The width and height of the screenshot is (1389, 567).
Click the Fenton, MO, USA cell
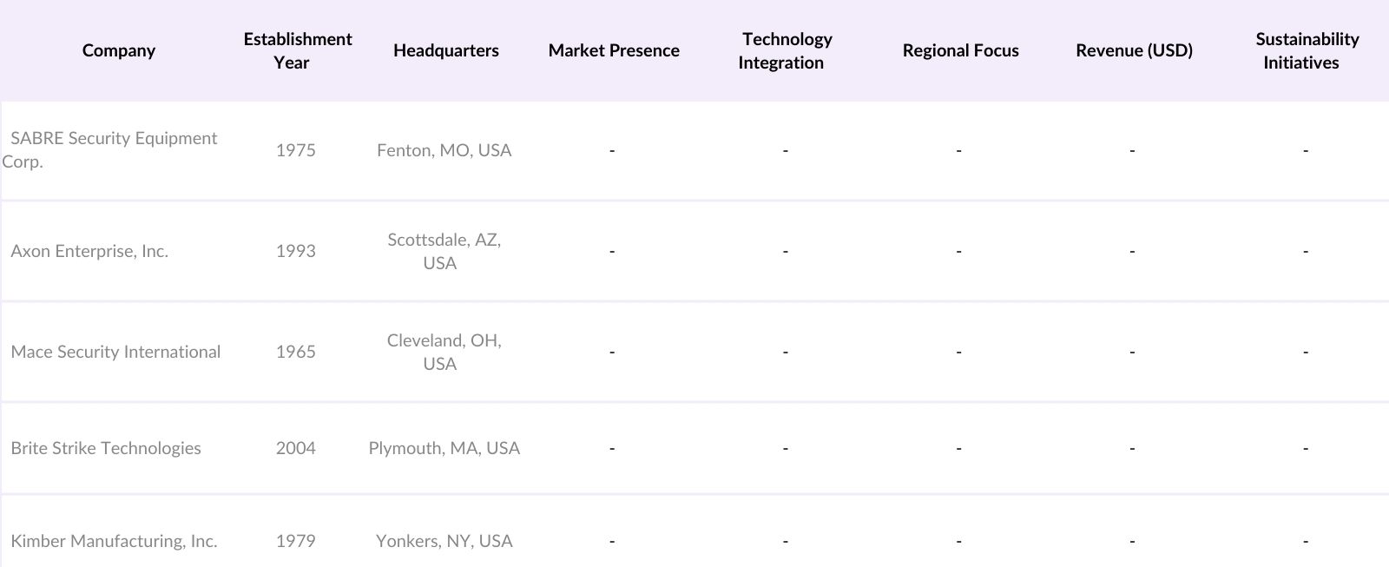(444, 150)
